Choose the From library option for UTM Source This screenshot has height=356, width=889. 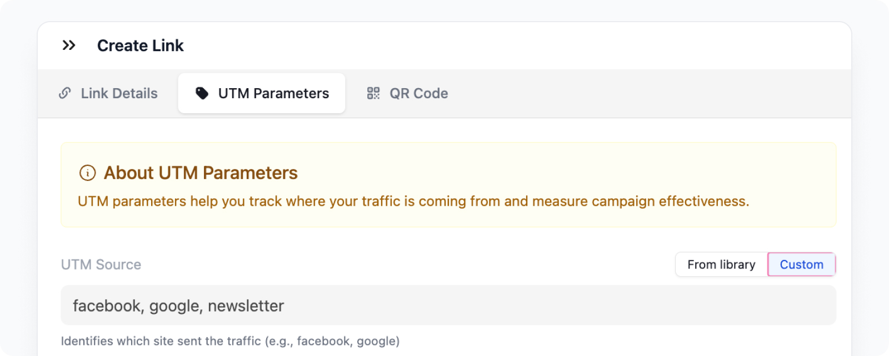[721, 265]
